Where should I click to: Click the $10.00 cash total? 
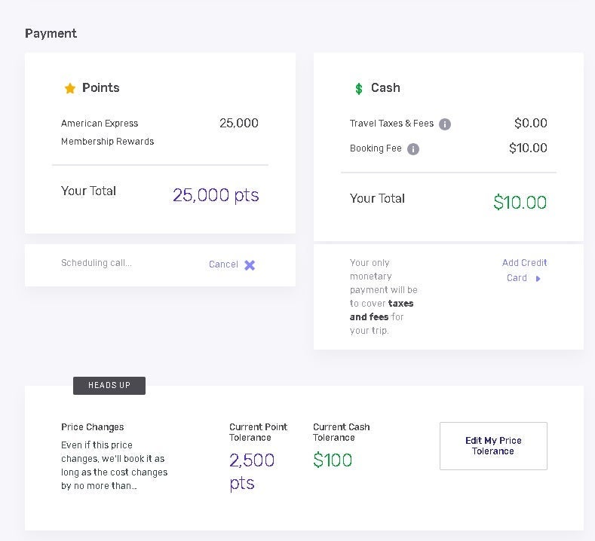click(x=520, y=202)
